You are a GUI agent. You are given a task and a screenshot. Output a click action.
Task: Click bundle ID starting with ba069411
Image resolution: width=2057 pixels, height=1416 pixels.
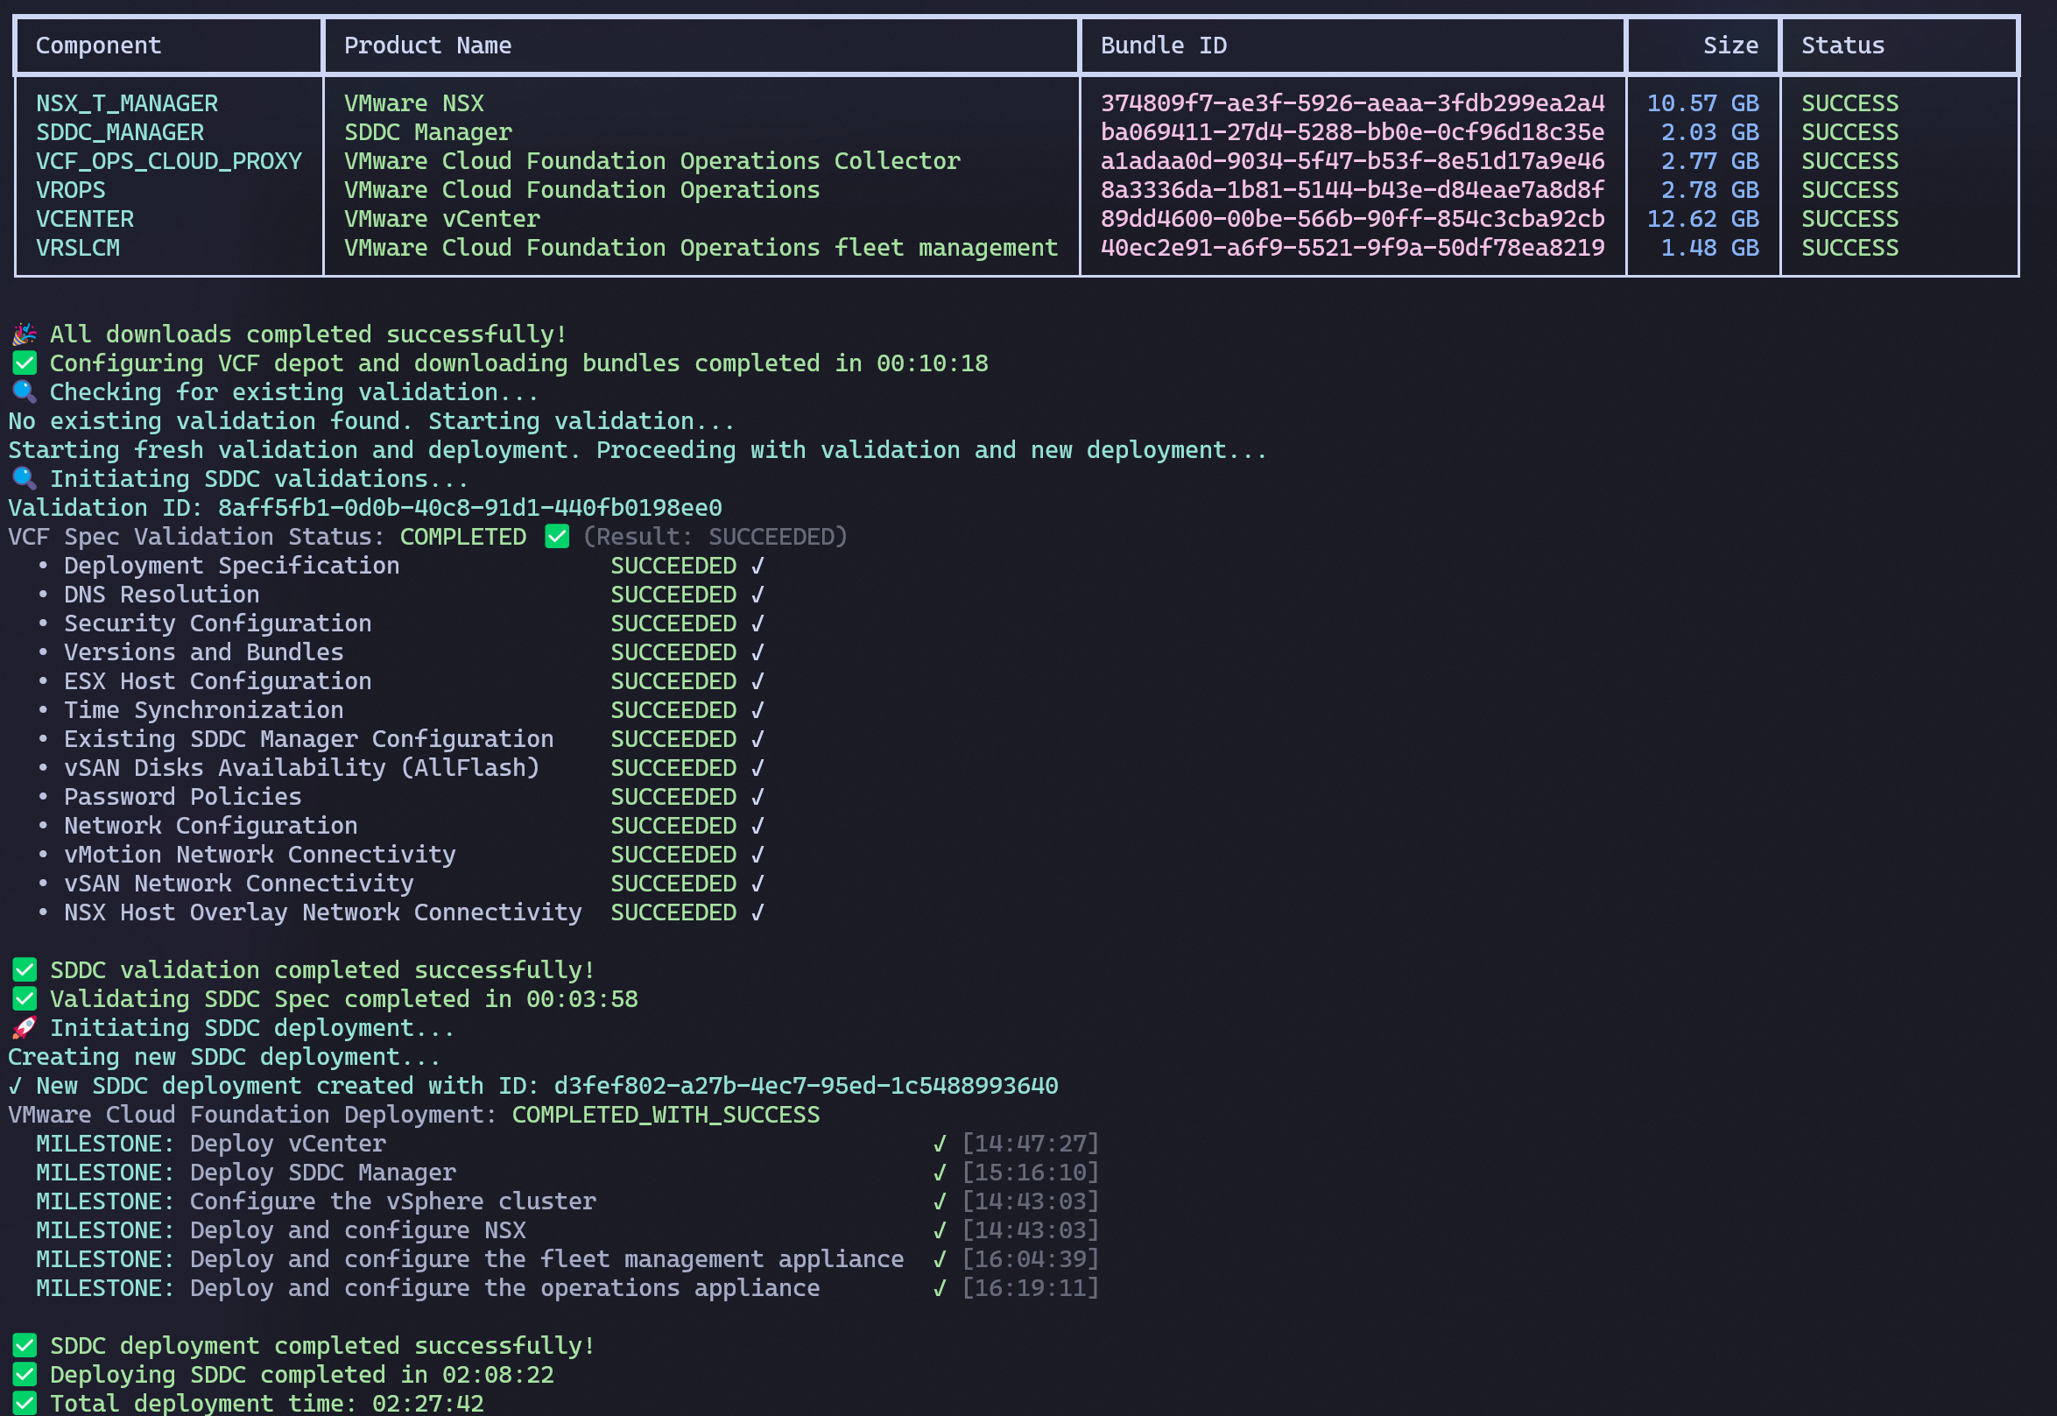point(1353,132)
